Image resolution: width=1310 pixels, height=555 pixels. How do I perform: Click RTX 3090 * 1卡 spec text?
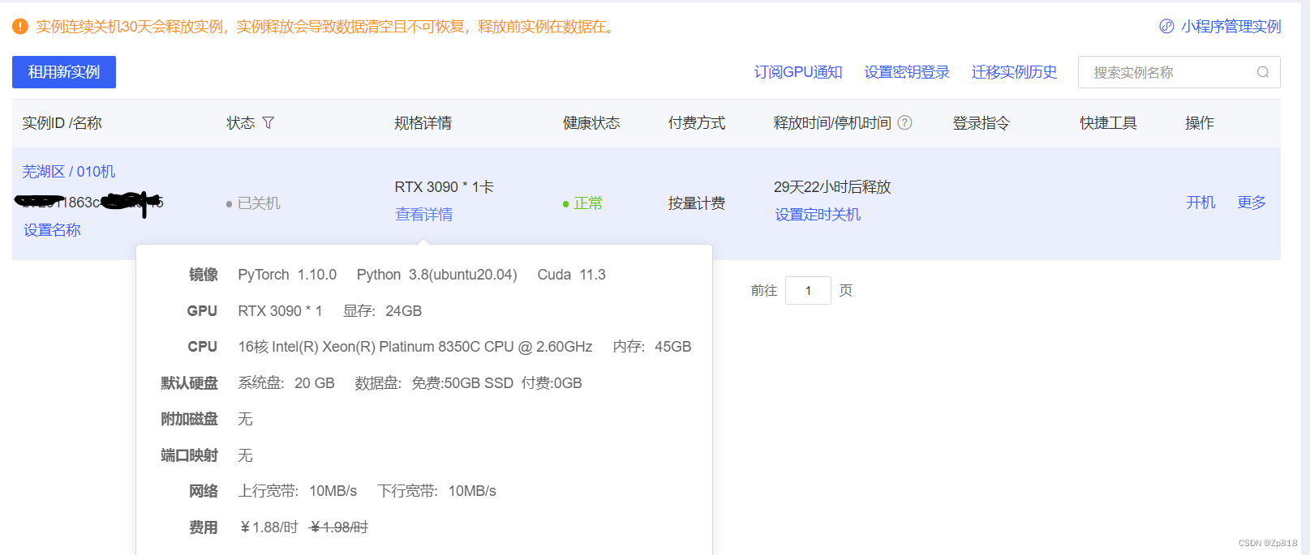(x=445, y=187)
